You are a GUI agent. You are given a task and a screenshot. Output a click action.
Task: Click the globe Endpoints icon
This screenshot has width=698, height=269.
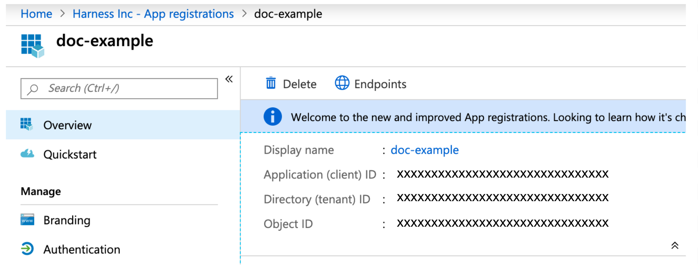tap(342, 83)
